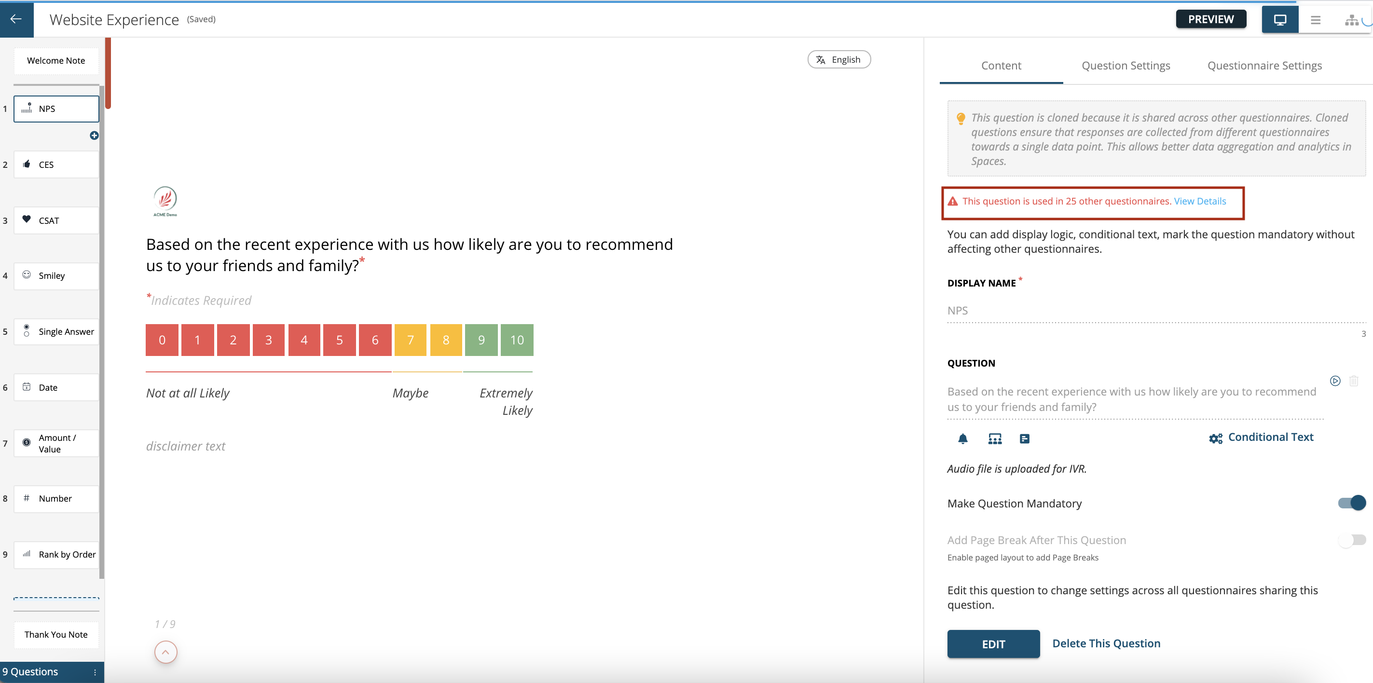Switch to the Question Settings tab
This screenshot has height=683, width=1373.
[x=1126, y=66]
